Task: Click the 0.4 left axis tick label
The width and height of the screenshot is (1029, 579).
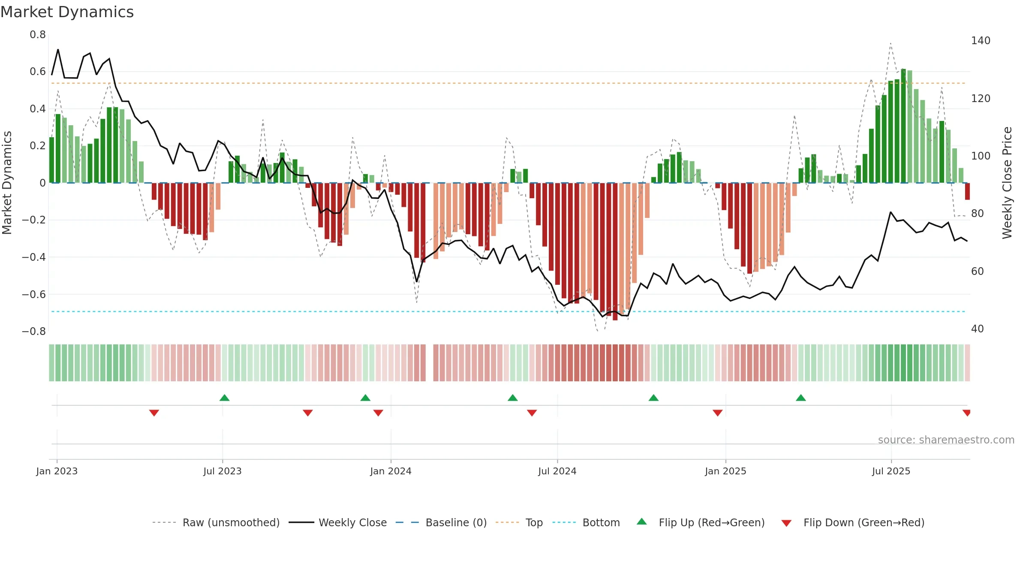Action: click(38, 109)
